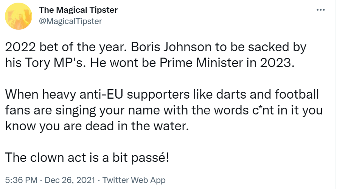Click the 'Dec 26, 2021' date
337x189 pixels.
point(70,180)
